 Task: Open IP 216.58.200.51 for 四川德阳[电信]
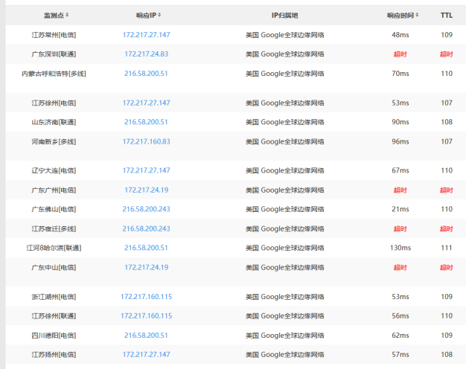click(146, 336)
